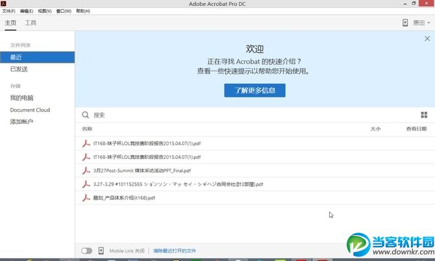The width and height of the screenshot is (435, 261).
Task: Click the mobile device icon near account name
Action: click(405, 23)
